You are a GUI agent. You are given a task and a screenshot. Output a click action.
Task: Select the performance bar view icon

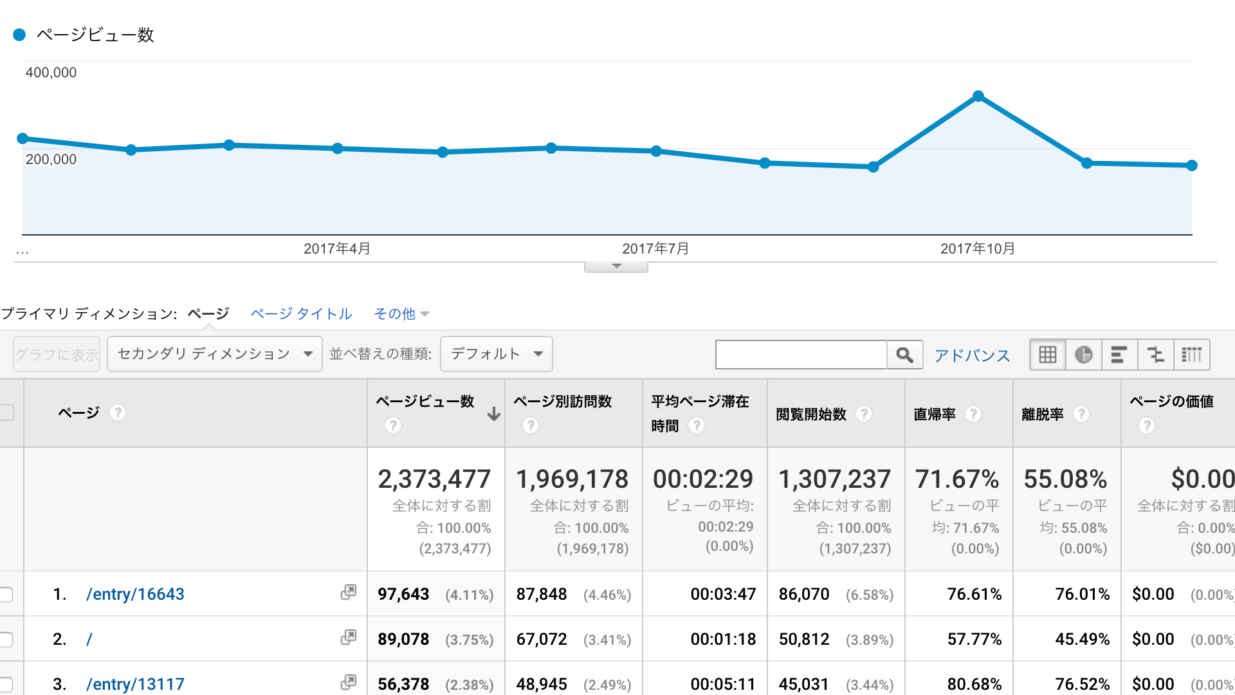(1119, 355)
